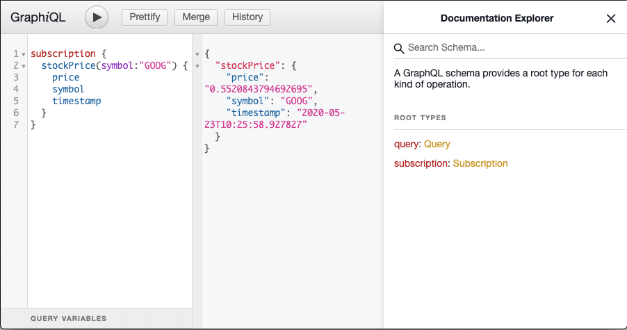The width and height of the screenshot is (627, 330).
Task: Click the price field on line 3
Action: click(x=65, y=77)
